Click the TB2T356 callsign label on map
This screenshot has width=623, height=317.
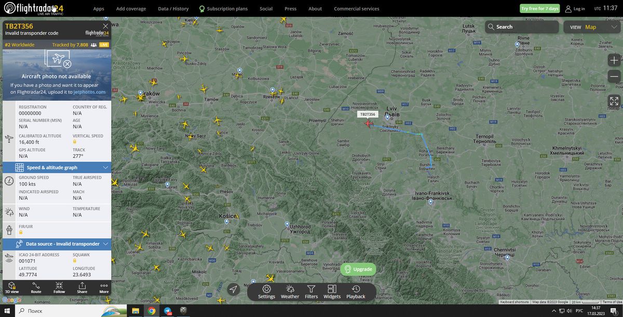point(368,114)
